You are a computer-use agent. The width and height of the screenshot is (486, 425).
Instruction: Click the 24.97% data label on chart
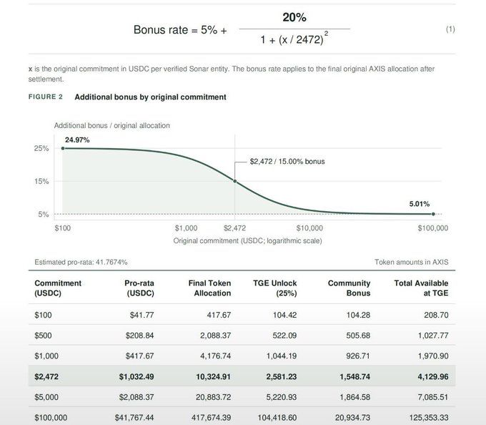click(x=77, y=140)
